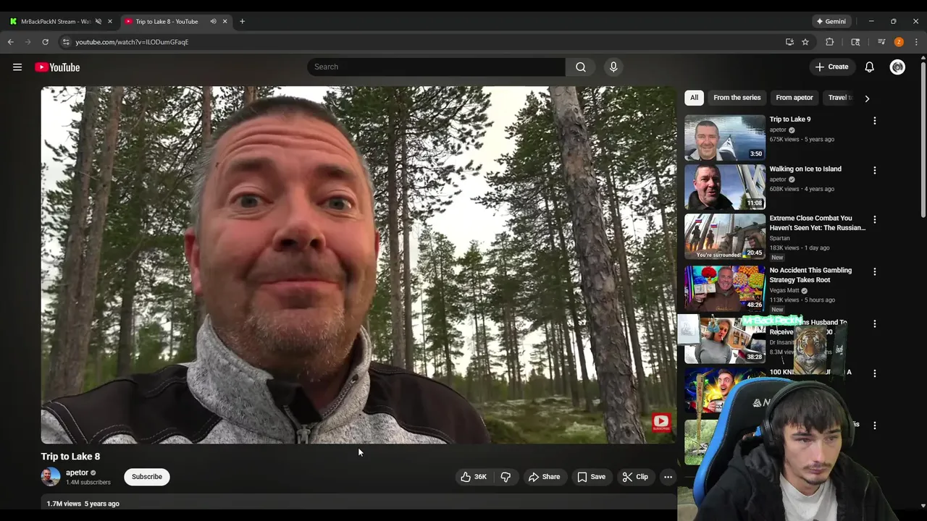The height and width of the screenshot is (521, 927).
Task: Dislike the Trip to Lake 8 video
Action: point(506,477)
